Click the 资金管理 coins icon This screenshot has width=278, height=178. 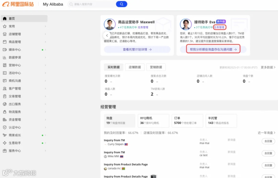coord(5,120)
